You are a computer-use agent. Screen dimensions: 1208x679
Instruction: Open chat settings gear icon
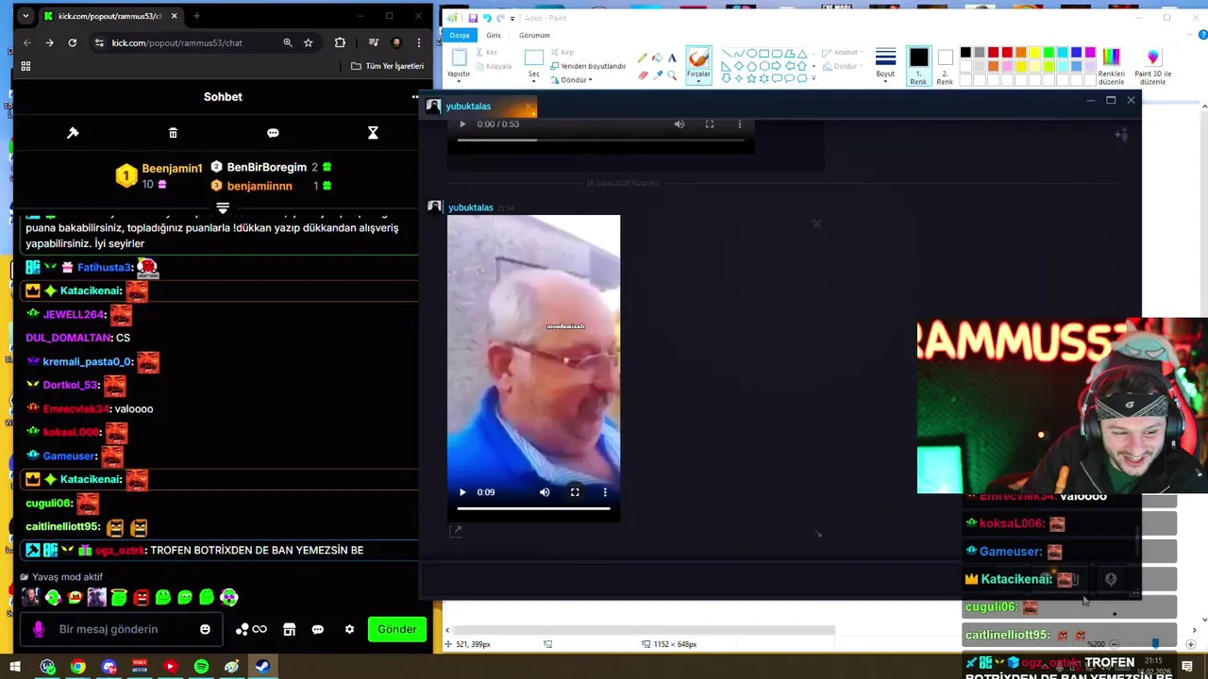coord(349,629)
